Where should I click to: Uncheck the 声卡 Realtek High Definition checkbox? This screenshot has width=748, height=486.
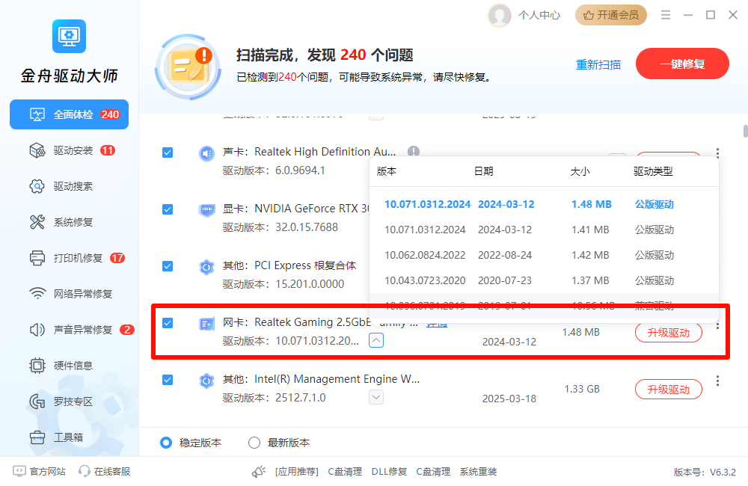pyautogui.click(x=168, y=153)
